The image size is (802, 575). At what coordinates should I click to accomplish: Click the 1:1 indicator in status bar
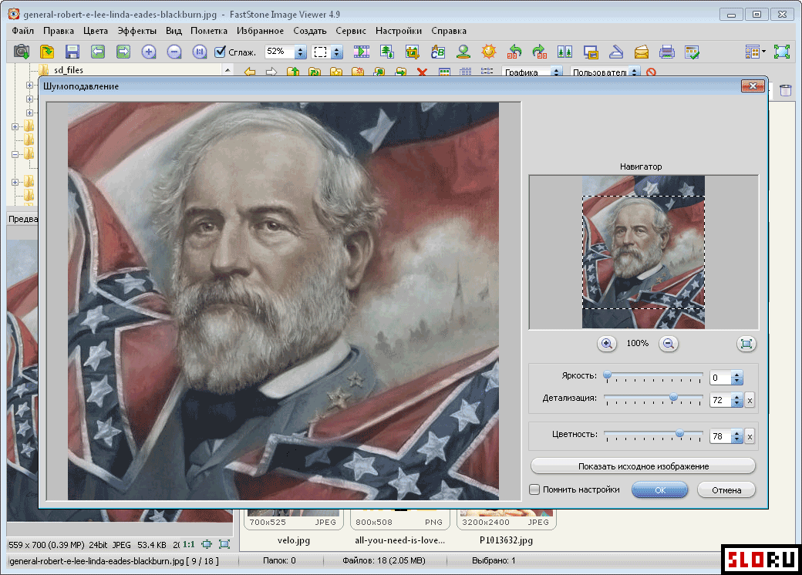(189, 544)
